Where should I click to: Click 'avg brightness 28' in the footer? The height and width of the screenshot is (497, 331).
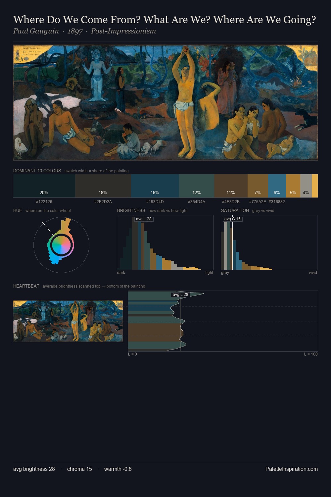34,469
